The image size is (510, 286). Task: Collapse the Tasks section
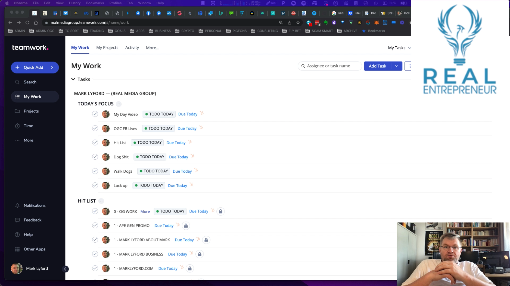coord(73,79)
